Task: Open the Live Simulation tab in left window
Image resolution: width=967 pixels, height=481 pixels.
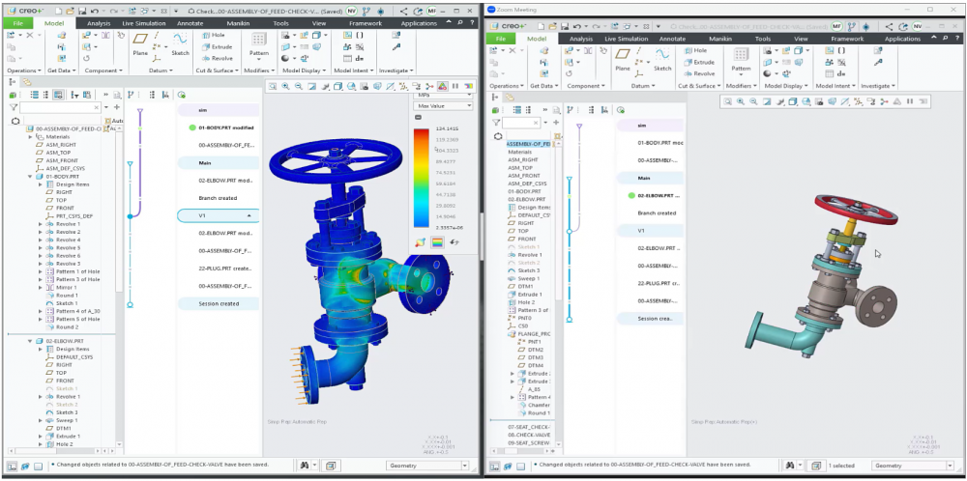Action: (142, 25)
